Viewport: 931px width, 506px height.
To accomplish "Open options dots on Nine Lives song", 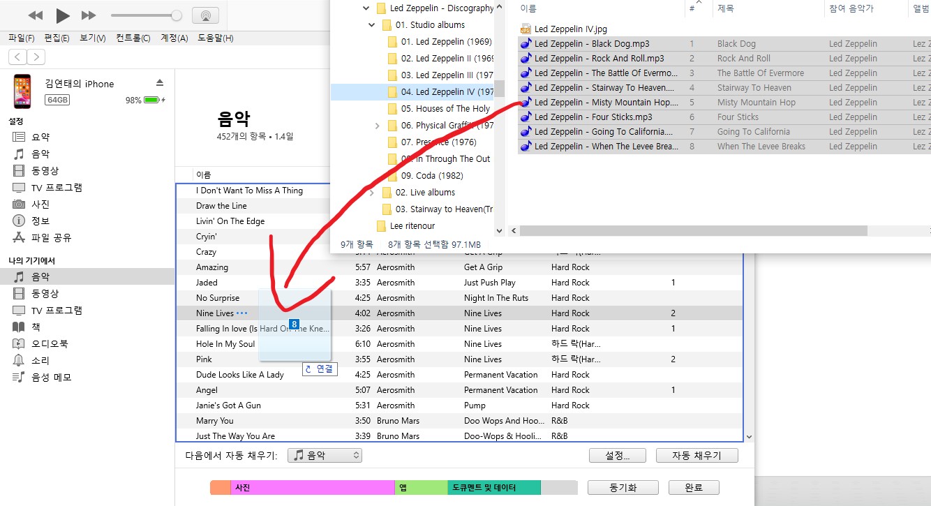I will click(x=242, y=313).
